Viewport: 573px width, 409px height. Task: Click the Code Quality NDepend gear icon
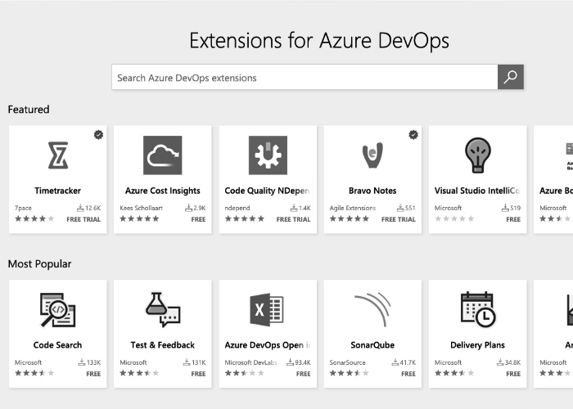(x=268, y=155)
